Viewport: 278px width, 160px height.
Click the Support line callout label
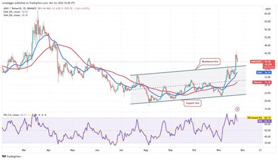click(x=193, y=103)
